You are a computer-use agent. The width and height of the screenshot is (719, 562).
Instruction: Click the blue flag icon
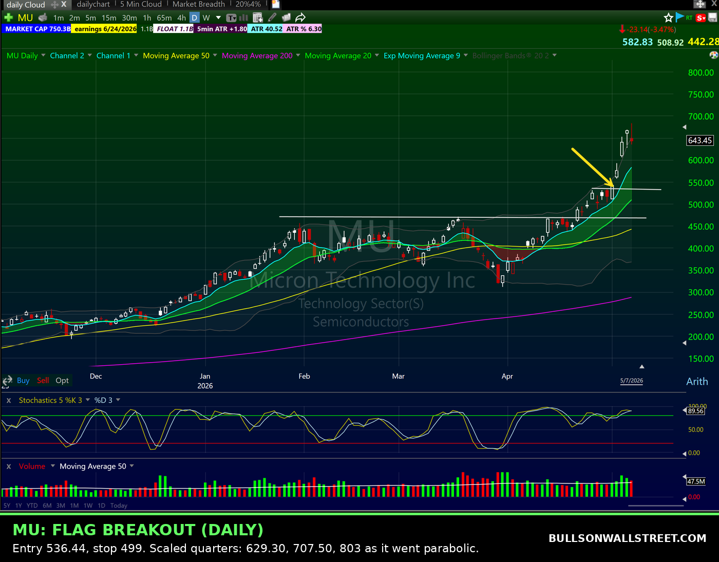click(x=679, y=17)
